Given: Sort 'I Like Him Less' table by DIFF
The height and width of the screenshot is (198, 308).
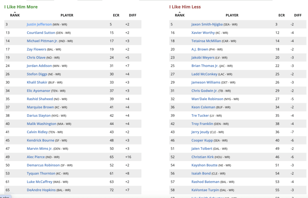Looking at the screenshot, I should 298,15.
